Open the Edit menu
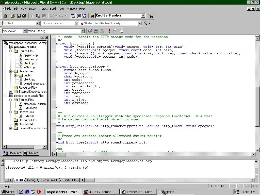 tap(16, 9)
